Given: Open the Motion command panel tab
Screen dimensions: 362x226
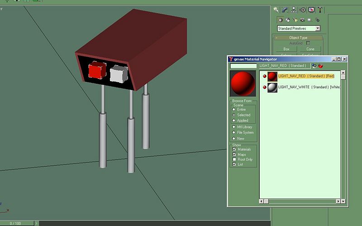Looking at the screenshot, I should point(303,10).
